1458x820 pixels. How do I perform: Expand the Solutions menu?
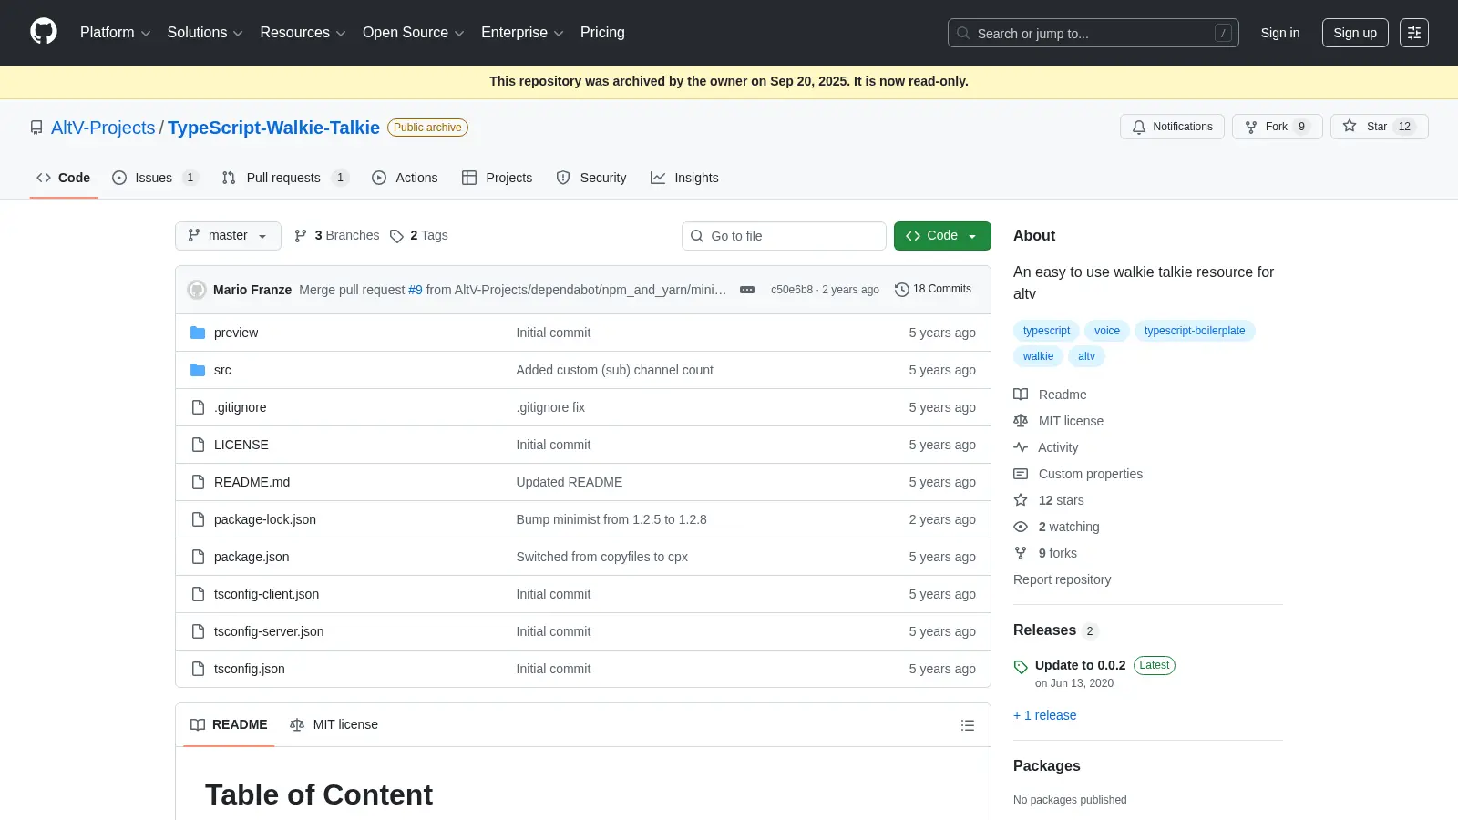pos(205,32)
